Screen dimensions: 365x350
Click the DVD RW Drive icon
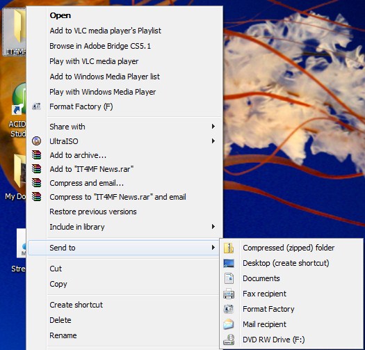[x=229, y=340]
